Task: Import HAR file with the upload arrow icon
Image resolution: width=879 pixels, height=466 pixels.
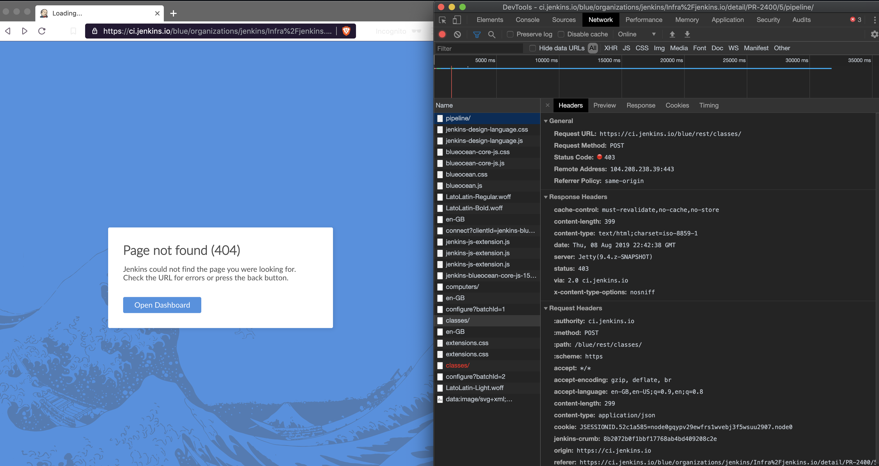Action: [672, 34]
